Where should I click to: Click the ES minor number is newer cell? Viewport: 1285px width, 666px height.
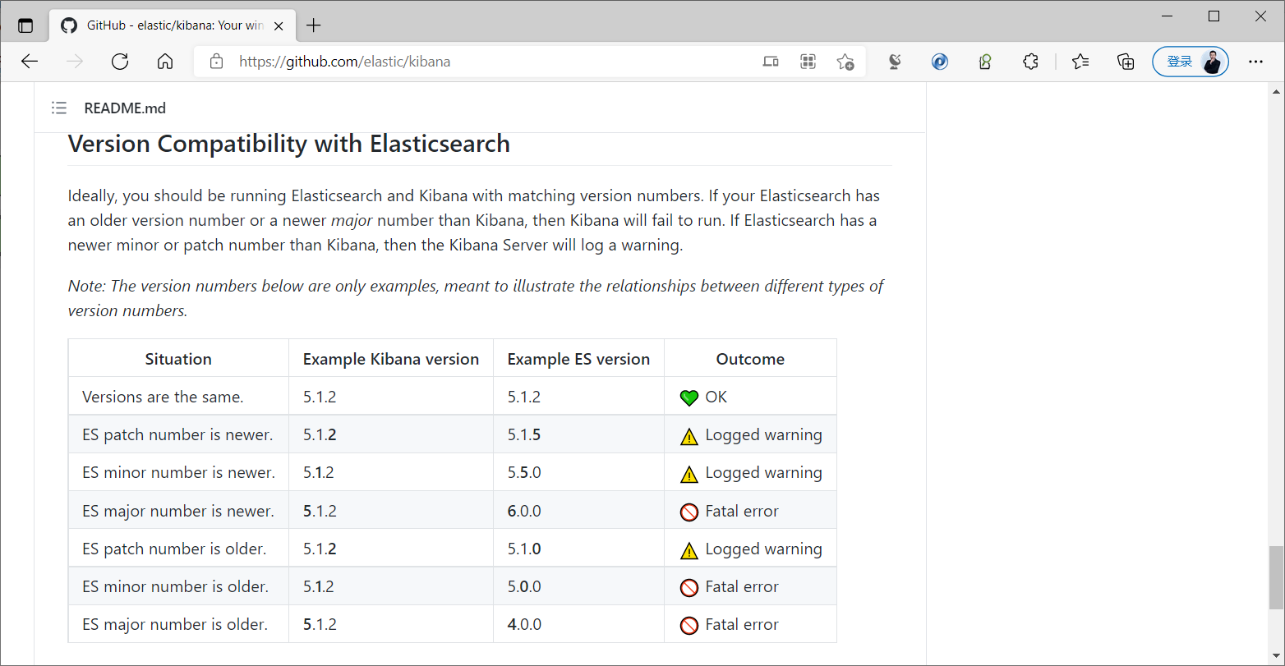pos(178,472)
